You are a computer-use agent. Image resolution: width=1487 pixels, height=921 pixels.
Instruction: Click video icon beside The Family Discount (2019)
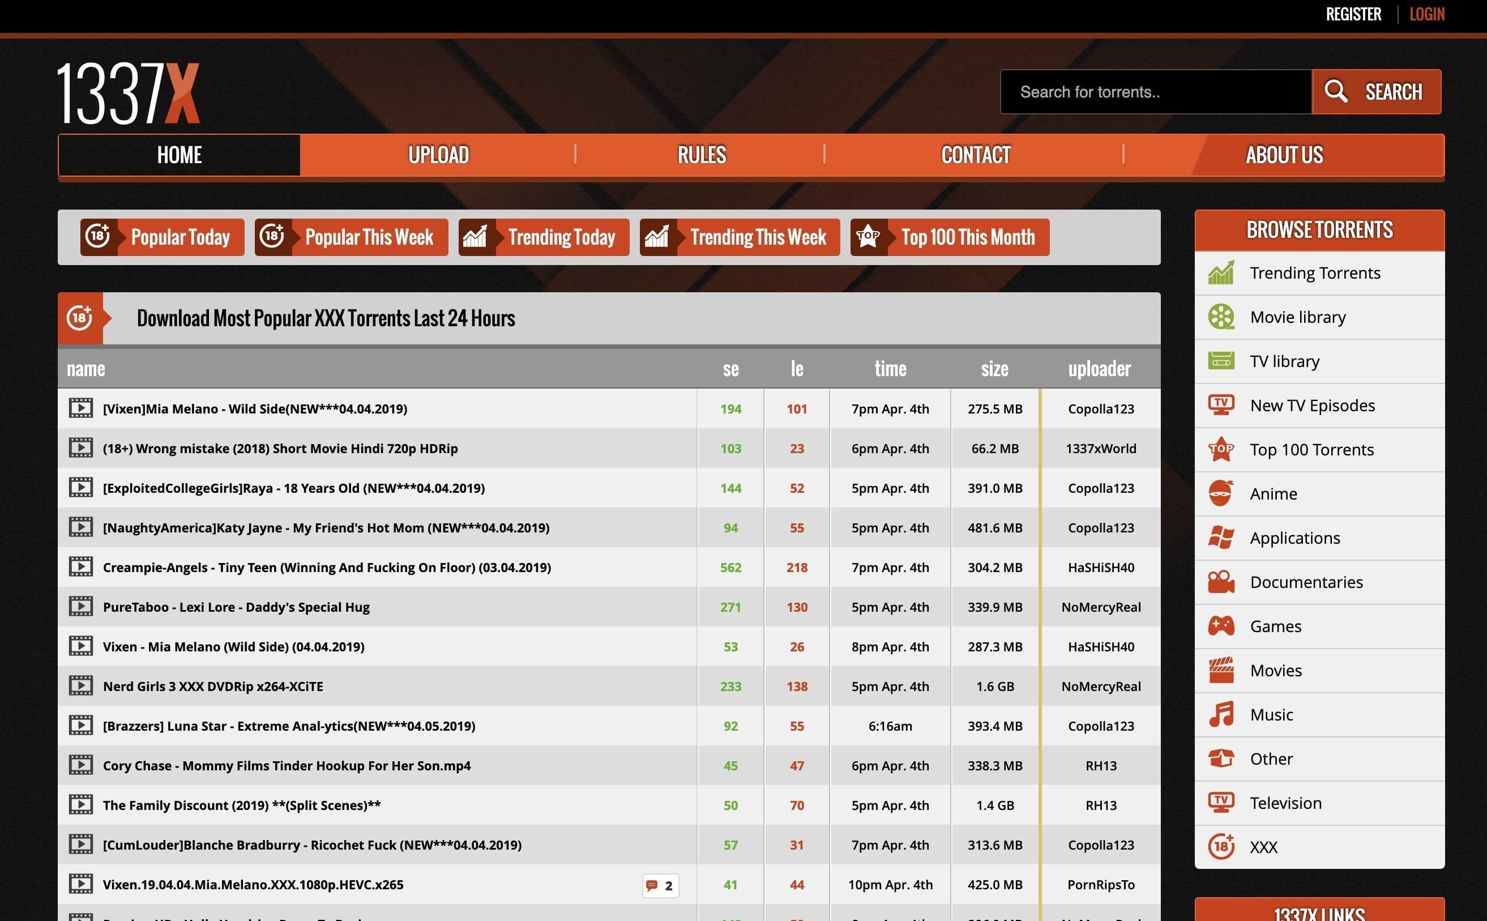tap(80, 805)
